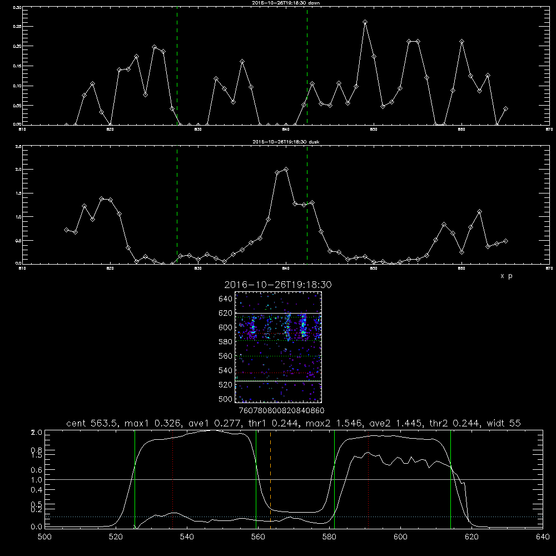The height and width of the screenshot is (556, 556).
Task: Click the "620" x-axis label of bottom plot
Action: (x=471, y=537)
